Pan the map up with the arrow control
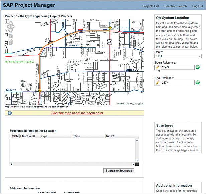Screen dimensions: 206x194 tap(11, 23)
